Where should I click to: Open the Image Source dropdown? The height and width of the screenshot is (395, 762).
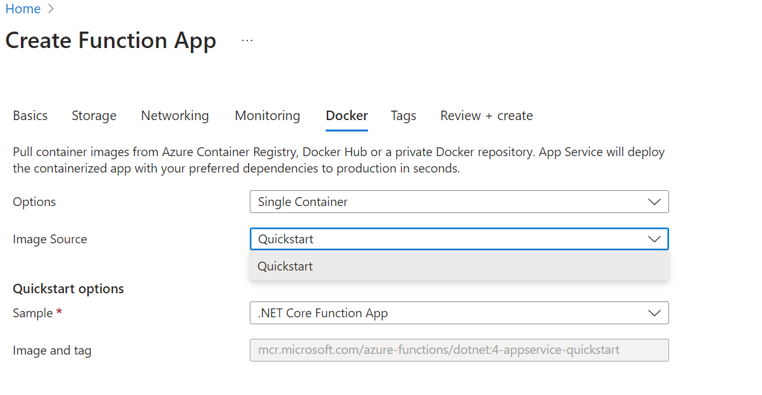(x=443, y=239)
